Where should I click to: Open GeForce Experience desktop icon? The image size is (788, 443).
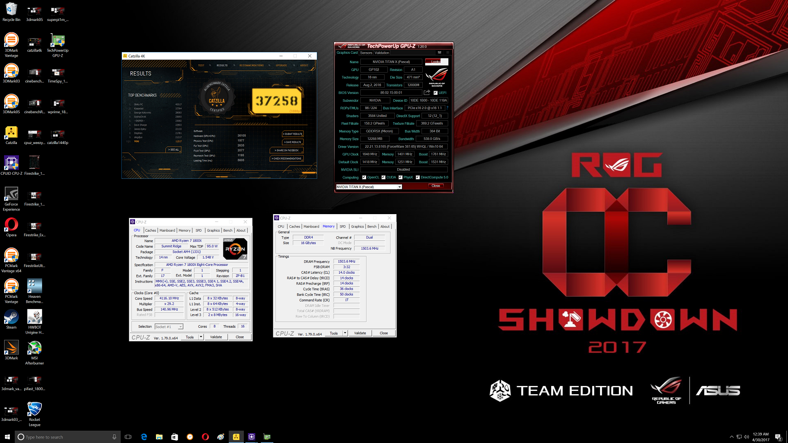click(11, 199)
